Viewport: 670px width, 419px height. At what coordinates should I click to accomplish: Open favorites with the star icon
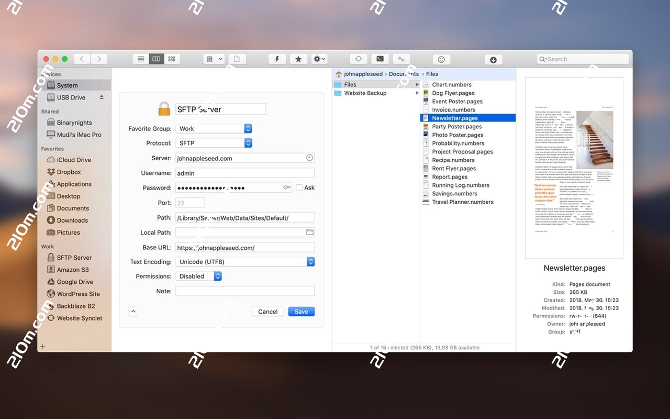coord(298,59)
